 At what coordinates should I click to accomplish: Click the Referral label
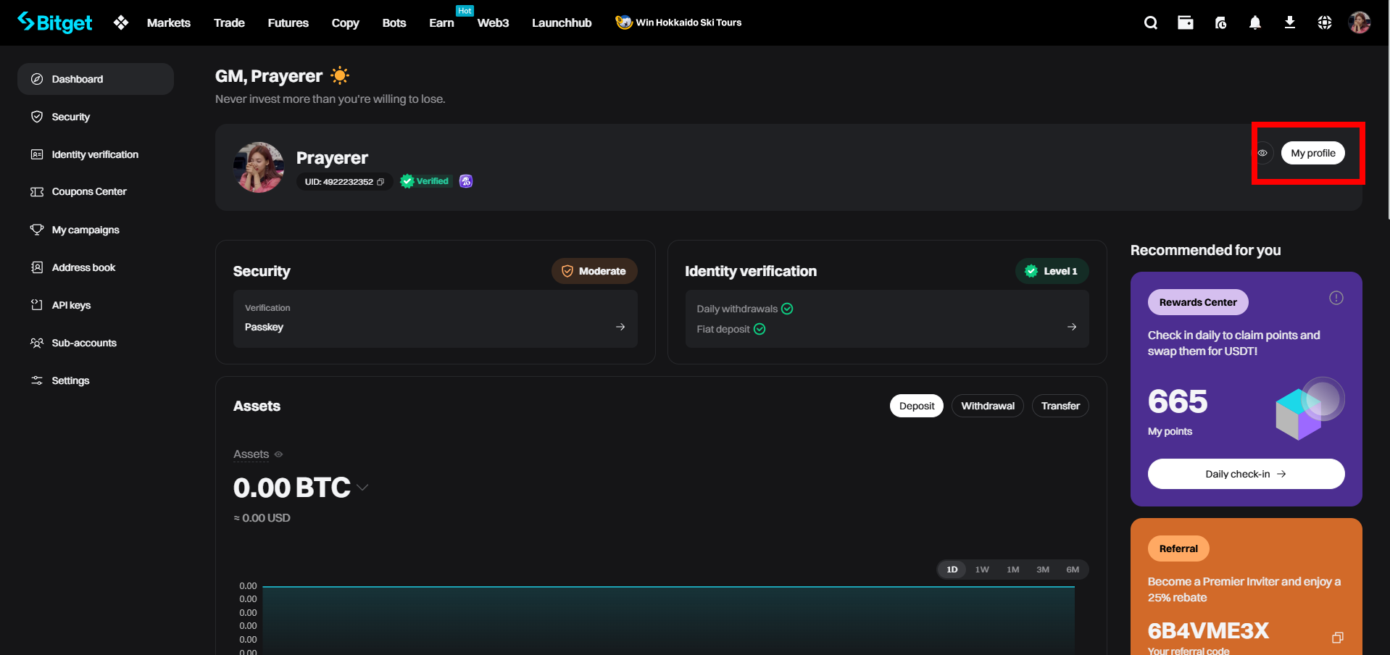[x=1178, y=548]
